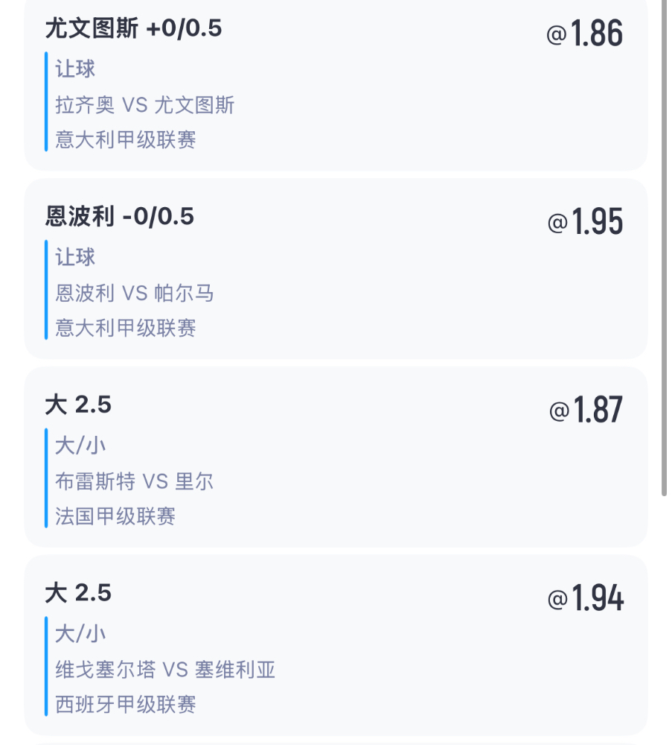Image resolution: width=672 pixels, height=745 pixels.
Task: Click the @1.87 odds value
Action: pos(586,410)
